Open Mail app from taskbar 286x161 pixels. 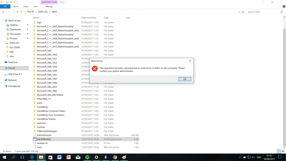(78, 157)
